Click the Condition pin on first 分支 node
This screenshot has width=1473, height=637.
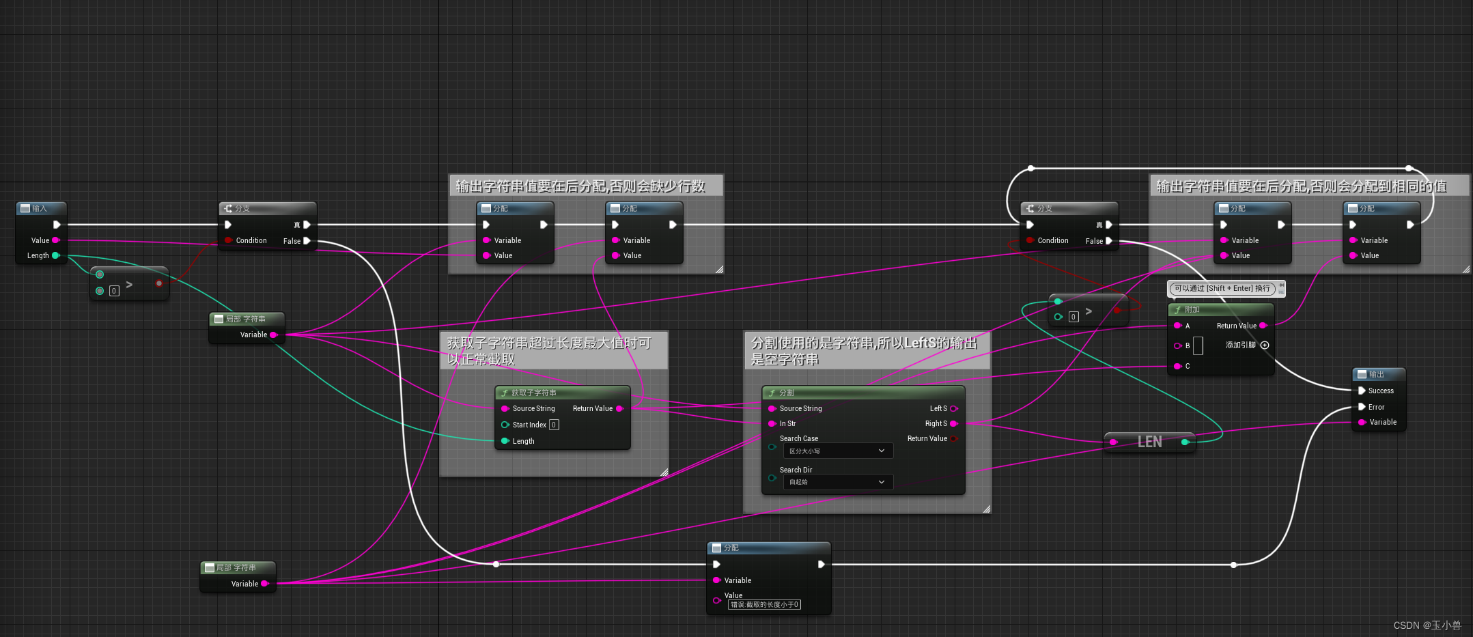(x=228, y=240)
